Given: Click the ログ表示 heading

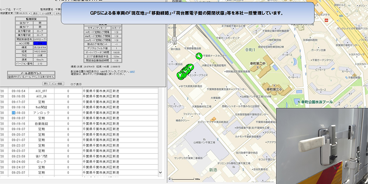Looking at the screenshot, I should 76,84.
